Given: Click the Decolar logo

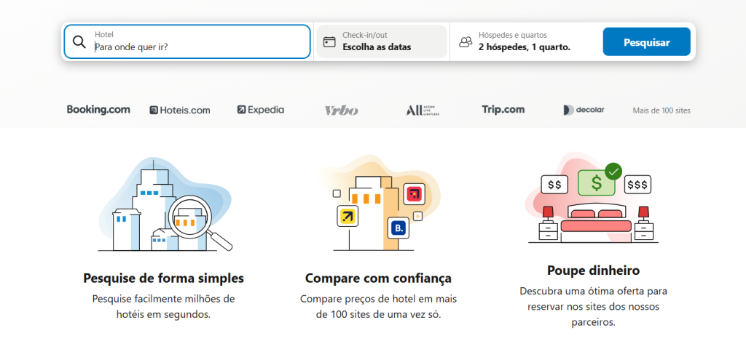Looking at the screenshot, I should click(582, 111).
